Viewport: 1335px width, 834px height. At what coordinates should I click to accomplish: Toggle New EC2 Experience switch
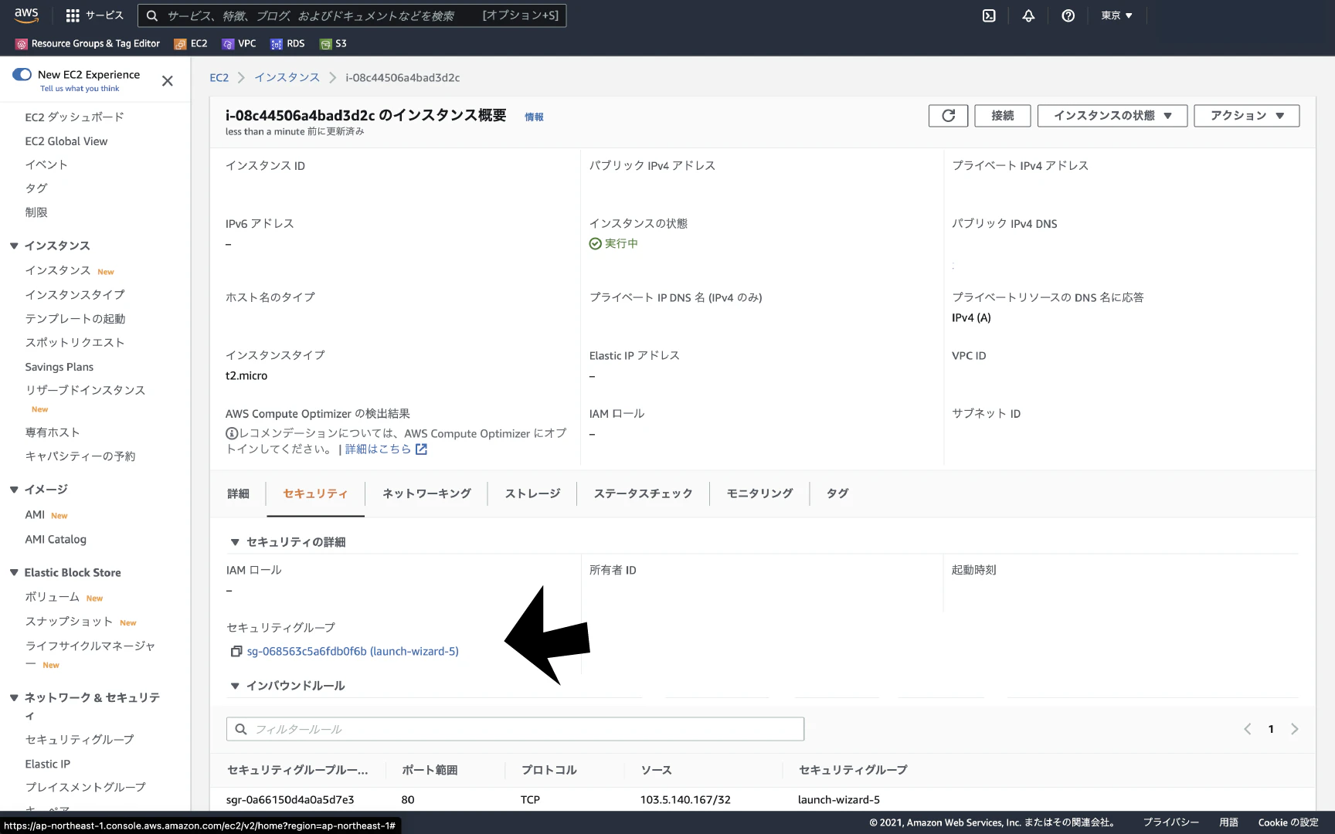click(x=22, y=75)
